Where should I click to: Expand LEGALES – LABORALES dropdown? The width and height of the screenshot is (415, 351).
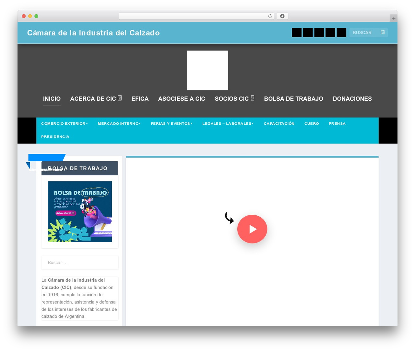(228, 124)
